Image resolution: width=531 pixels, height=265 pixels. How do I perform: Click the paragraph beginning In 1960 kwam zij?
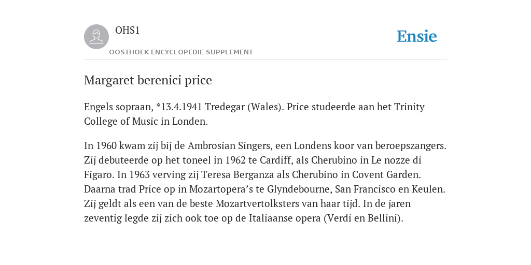pyautogui.click(x=265, y=182)
